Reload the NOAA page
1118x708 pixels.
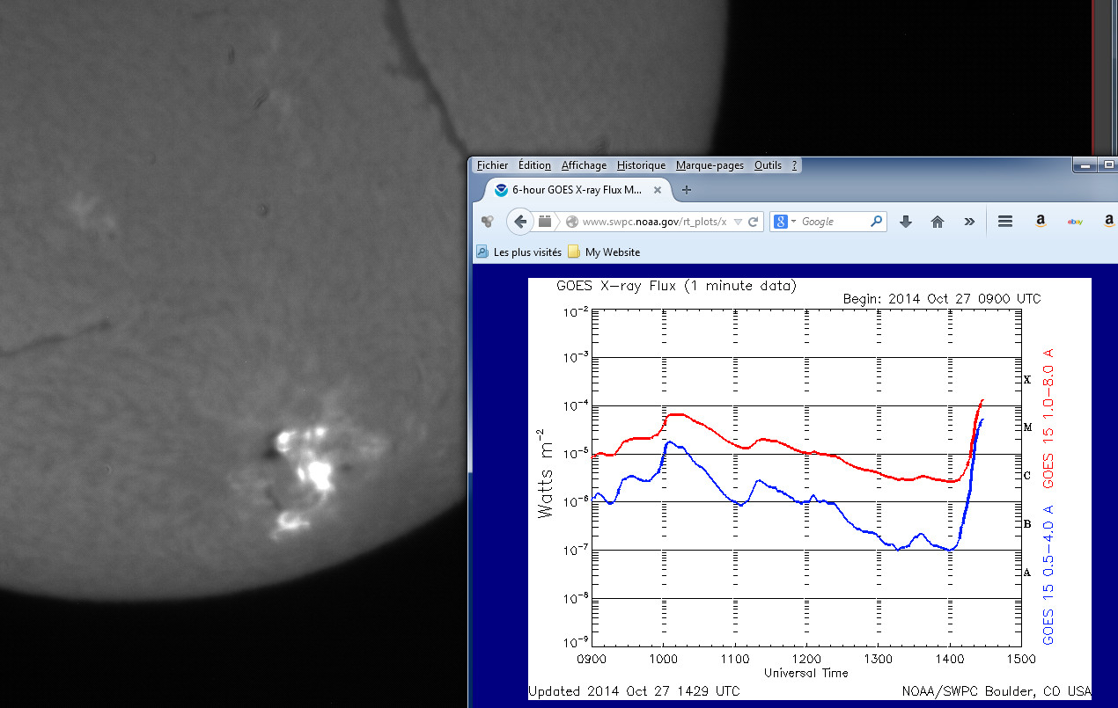pos(753,222)
